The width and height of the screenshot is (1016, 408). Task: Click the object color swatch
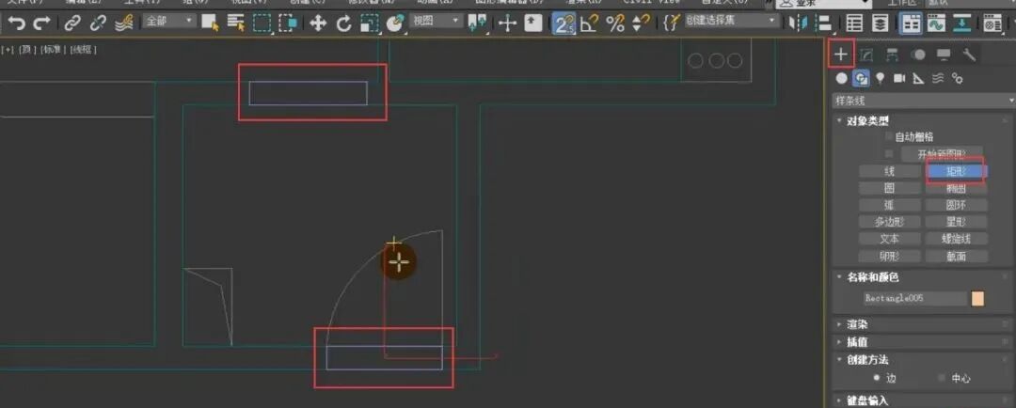977,299
